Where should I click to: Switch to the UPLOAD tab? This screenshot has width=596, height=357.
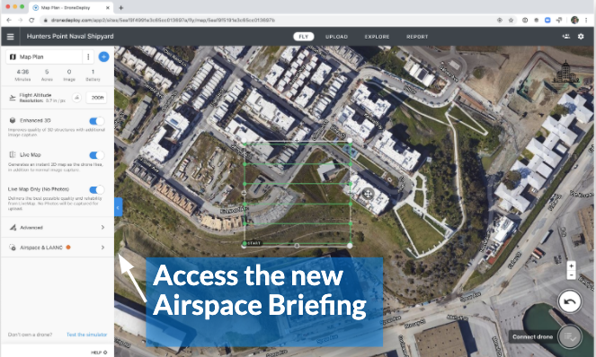click(x=336, y=37)
